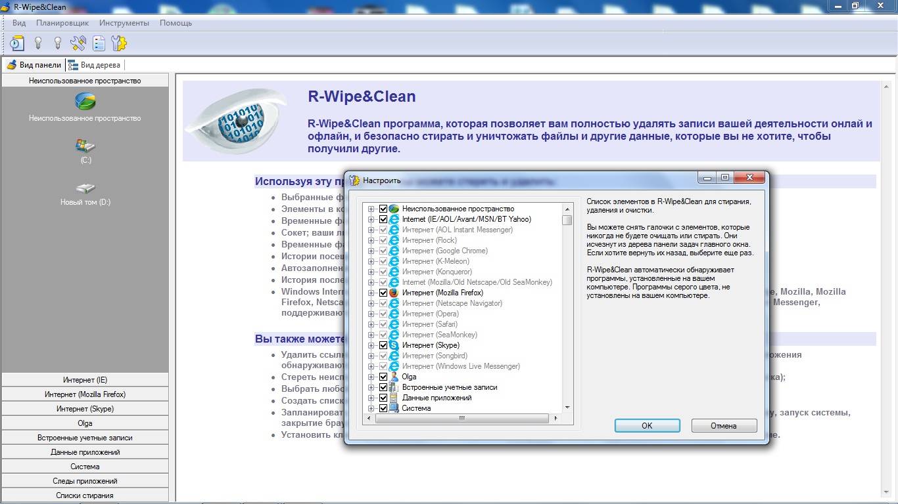Image resolution: width=898 pixels, height=504 pixels.
Task: Toggle the Данные приложений checkbox
Action: pyautogui.click(x=383, y=398)
